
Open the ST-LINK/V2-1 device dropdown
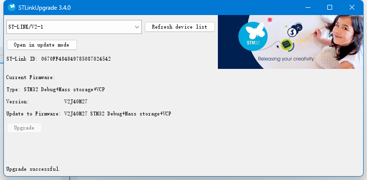pyautogui.click(x=74, y=27)
